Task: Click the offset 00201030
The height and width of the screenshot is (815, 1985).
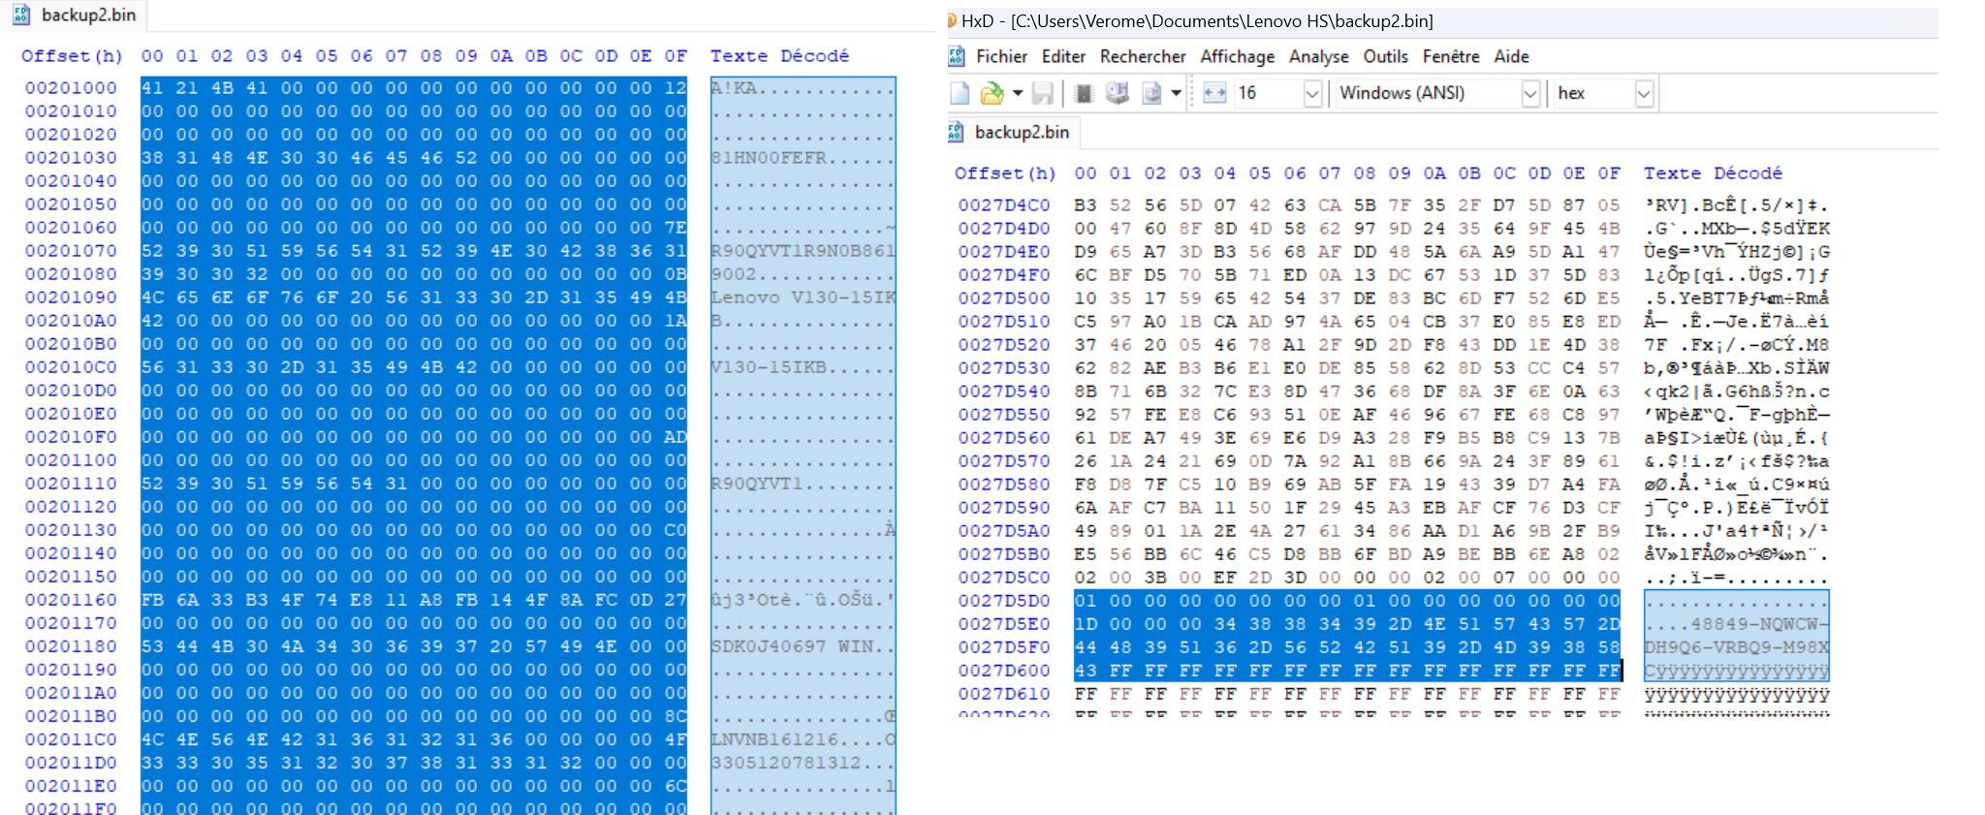Action: click(x=71, y=158)
